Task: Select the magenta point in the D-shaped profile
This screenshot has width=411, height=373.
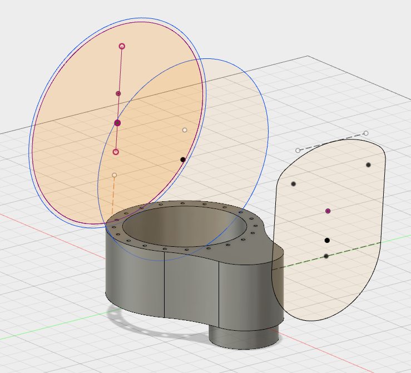Action: tap(328, 211)
